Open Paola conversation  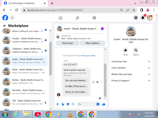24,71
